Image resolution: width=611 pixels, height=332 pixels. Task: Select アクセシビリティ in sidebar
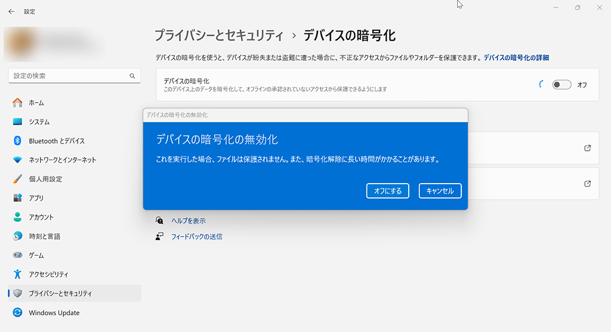click(75, 274)
